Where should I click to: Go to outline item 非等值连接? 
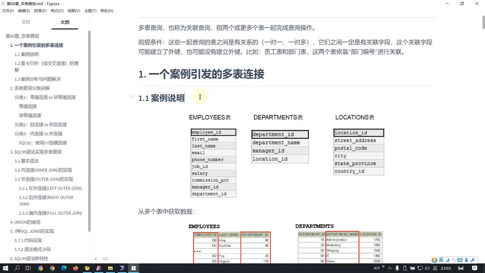coord(30,115)
